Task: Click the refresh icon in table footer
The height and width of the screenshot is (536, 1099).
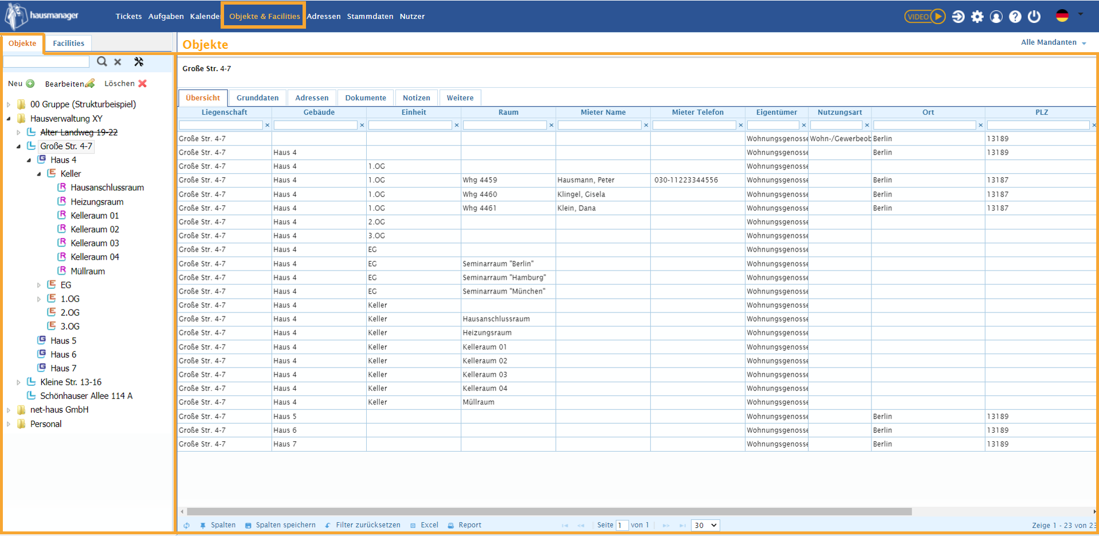Action: click(187, 526)
